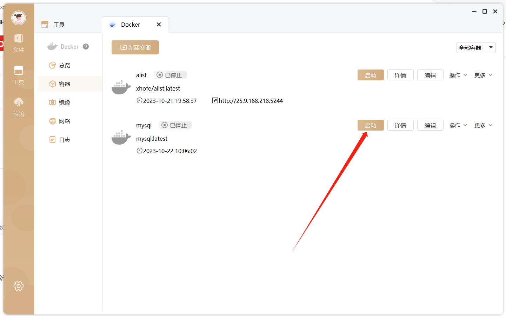Open settings gear in sidebar

tap(19, 286)
